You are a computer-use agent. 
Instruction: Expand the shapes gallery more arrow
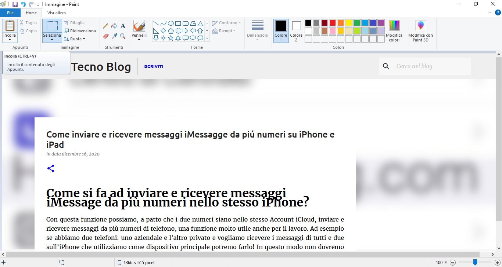click(207, 38)
